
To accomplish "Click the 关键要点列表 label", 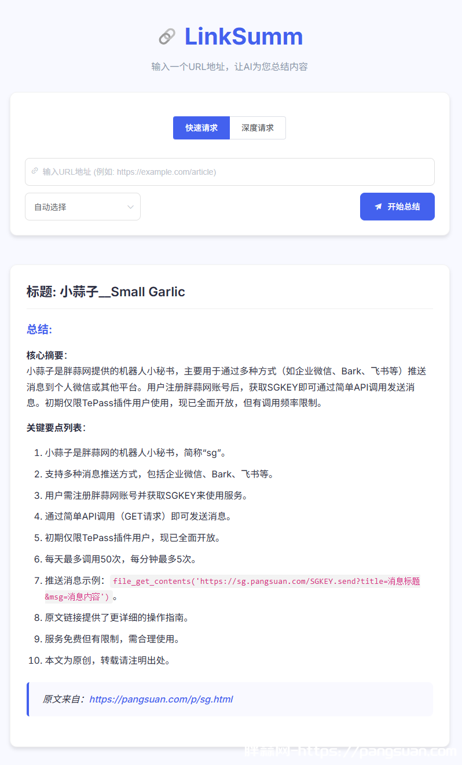I will click(x=56, y=428).
